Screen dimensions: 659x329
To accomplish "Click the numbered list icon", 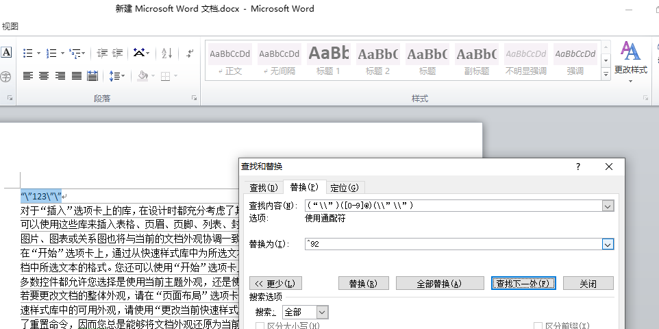I will click(x=51, y=53).
